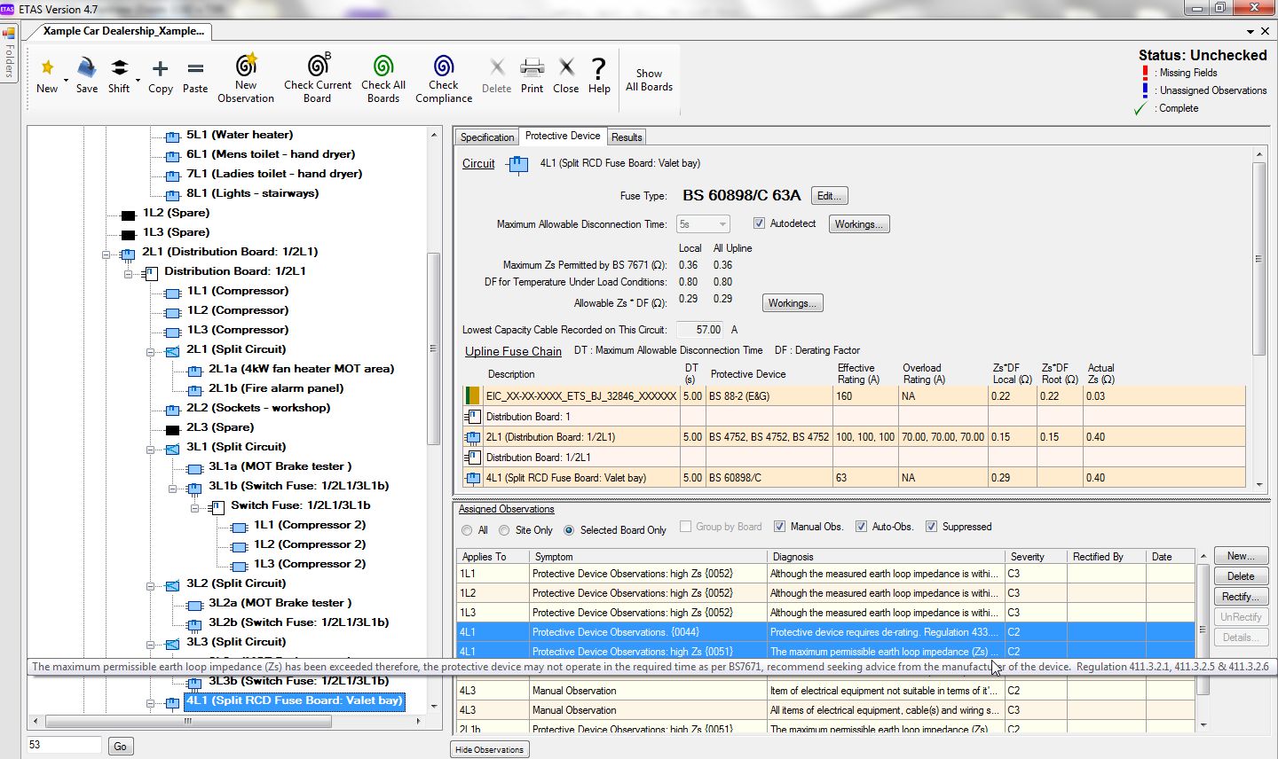Image resolution: width=1278 pixels, height=759 pixels.
Task: Click icon next to 2L3 (Spare)
Action: click(x=172, y=428)
